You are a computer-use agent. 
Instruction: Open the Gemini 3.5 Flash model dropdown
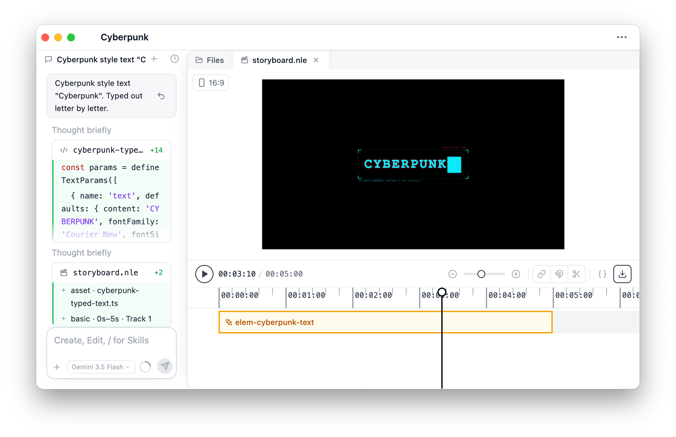[101, 367]
